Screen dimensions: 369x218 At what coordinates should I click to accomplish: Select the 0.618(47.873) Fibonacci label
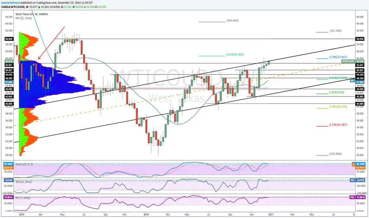tap(338, 78)
